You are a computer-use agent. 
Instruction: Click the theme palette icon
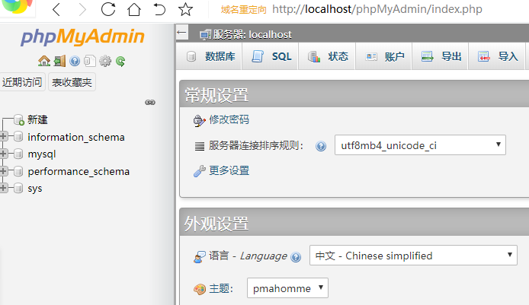pos(200,289)
